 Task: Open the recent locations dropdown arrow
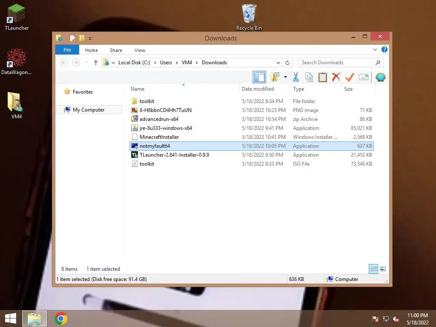86,63
